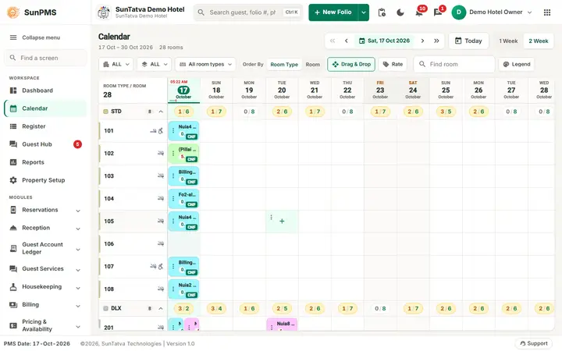Toggle dark mode moon icon
562x351 pixels.
[400, 12]
